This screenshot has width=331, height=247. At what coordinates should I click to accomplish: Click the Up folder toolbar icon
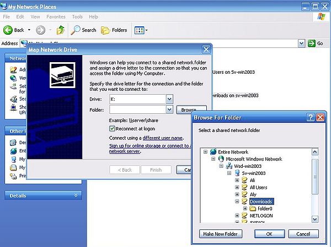point(61,30)
